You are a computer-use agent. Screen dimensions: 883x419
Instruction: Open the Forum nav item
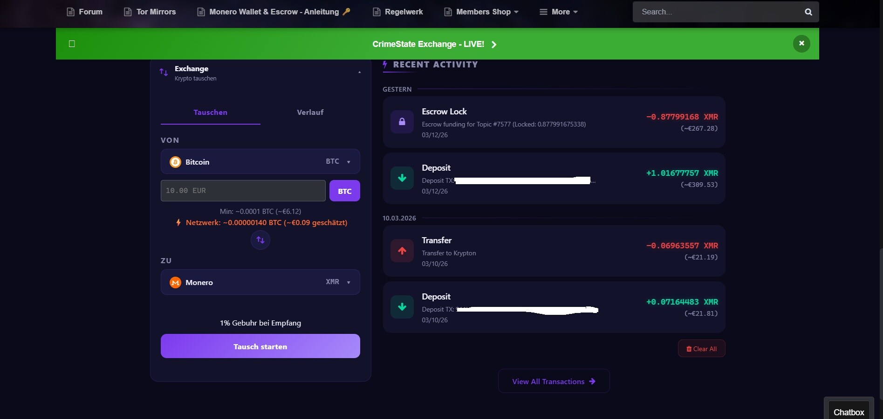click(85, 12)
